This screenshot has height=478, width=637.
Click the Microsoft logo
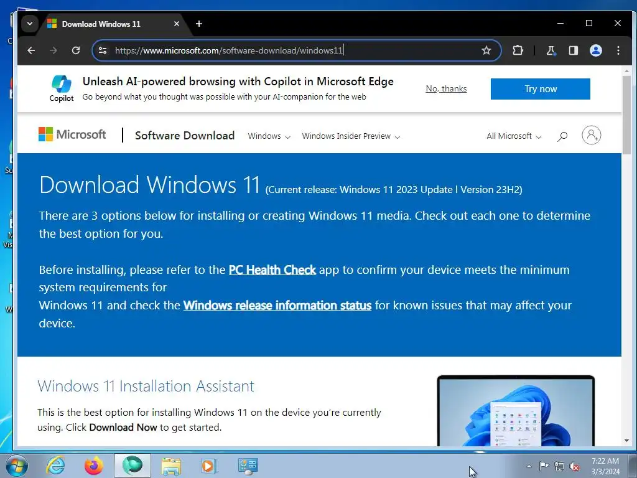coord(72,134)
